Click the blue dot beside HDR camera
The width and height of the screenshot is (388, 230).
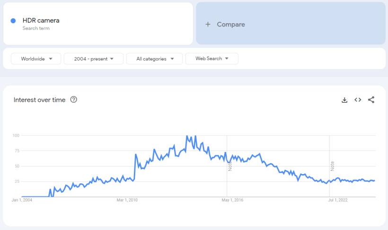click(13, 20)
